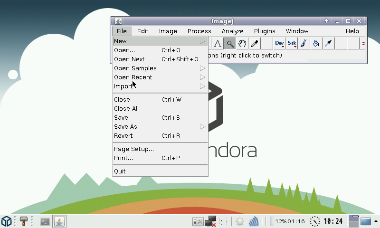The height and width of the screenshot is (228, 380).
Task: Select the Flood fill bucket tool
Action: tap(316, 44)
